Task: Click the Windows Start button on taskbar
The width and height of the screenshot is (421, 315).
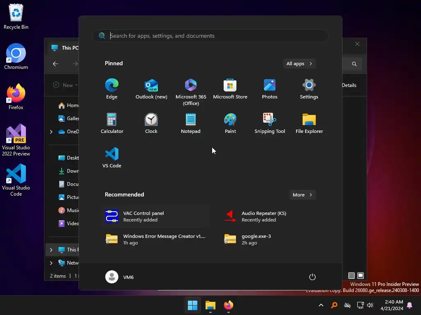Action: coord(192,305)
